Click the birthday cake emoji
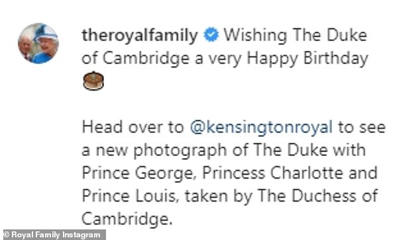This screenshot has height=240, width=420. (x=93, y=81)
